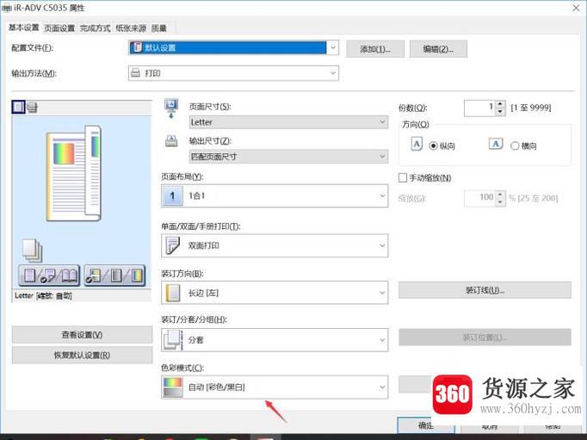This screenshot has height=440, width=587.
Task: Click the long edge binding icon
Action: pyautogui.click(x=173, y=293)
